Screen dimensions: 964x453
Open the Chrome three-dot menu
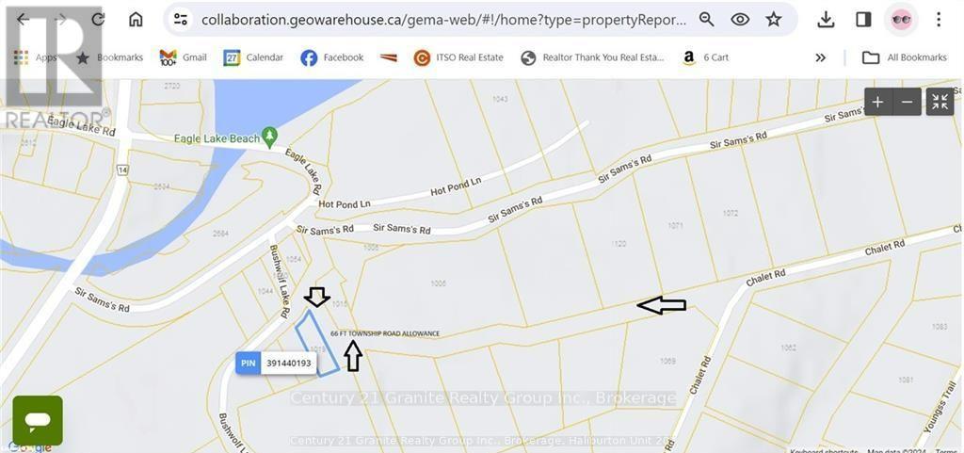point(939,20)
